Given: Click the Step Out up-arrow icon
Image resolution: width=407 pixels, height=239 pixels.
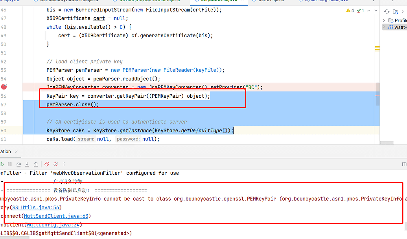Looking at the screenshot, I should click(x=36, y=164).
